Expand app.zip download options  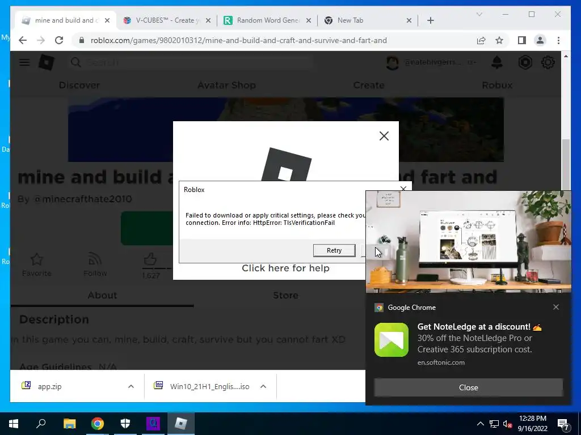[x=131, y=386]
